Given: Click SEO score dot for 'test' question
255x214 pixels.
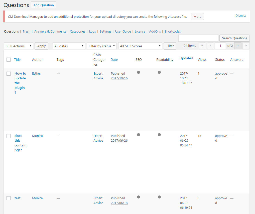Looking at the screenshot, I should point(139,197).
